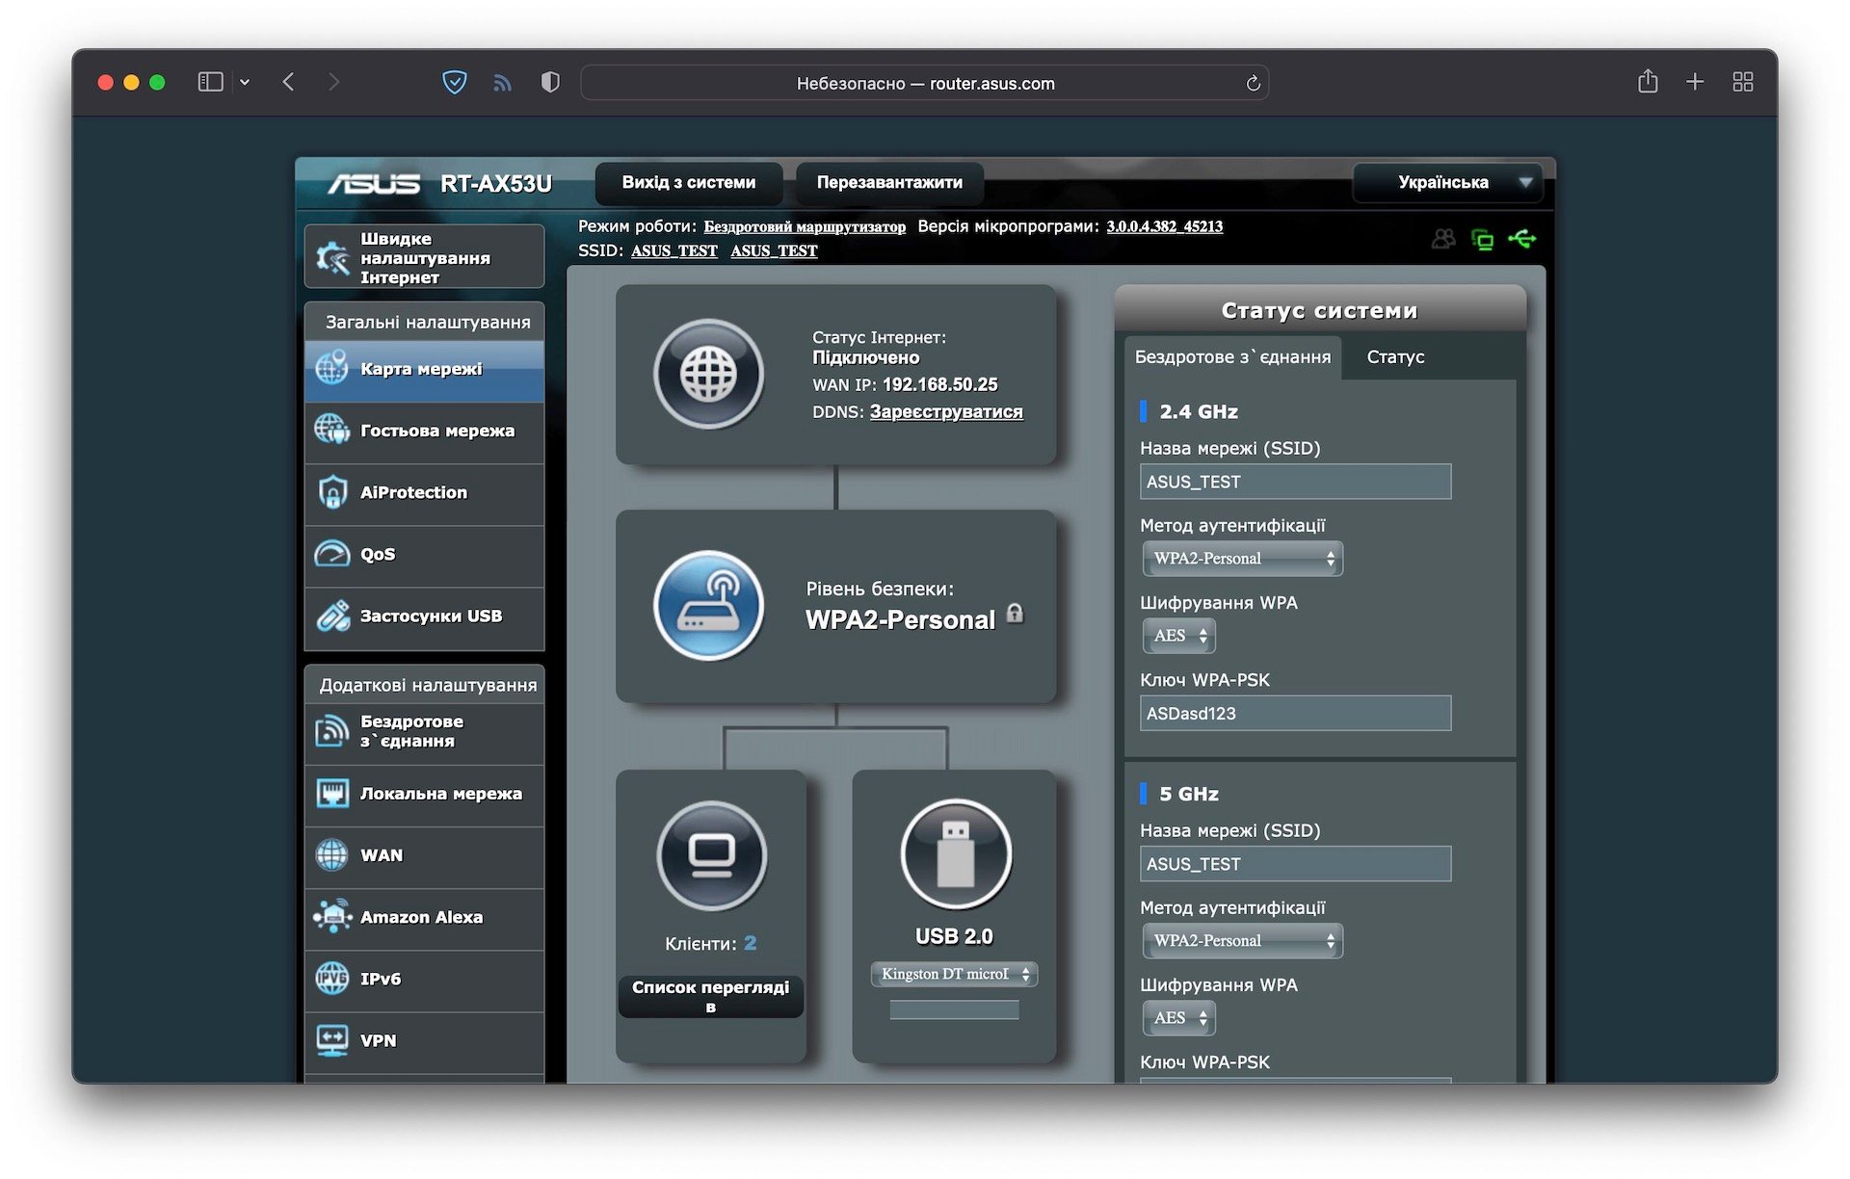Click the green network clients status icon
The height and width of the screenshot is (1179, 1850).
(x=1483, y=239)
